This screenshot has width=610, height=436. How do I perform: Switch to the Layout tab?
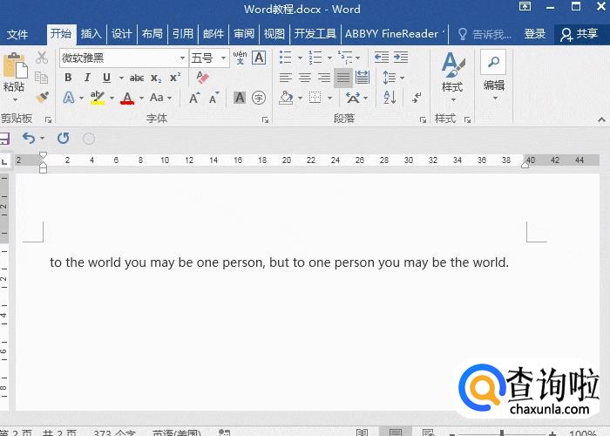point(152,34)
